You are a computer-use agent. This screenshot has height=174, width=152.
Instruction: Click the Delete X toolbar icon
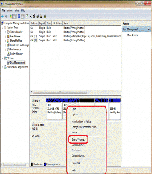(30, 17)
